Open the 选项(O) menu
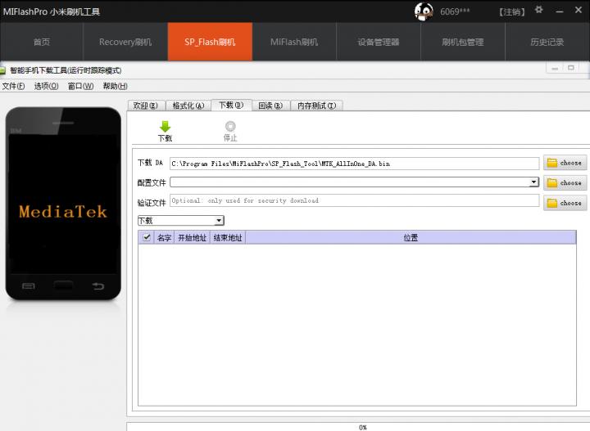The image size is (590, 431). click(x=46, y=86)
